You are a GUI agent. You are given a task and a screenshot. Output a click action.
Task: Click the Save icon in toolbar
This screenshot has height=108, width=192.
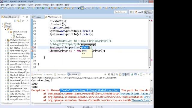click(x=8, y=8)
